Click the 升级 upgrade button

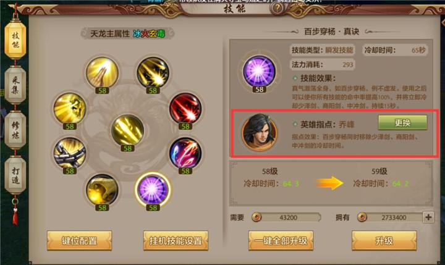click(384, 240)
